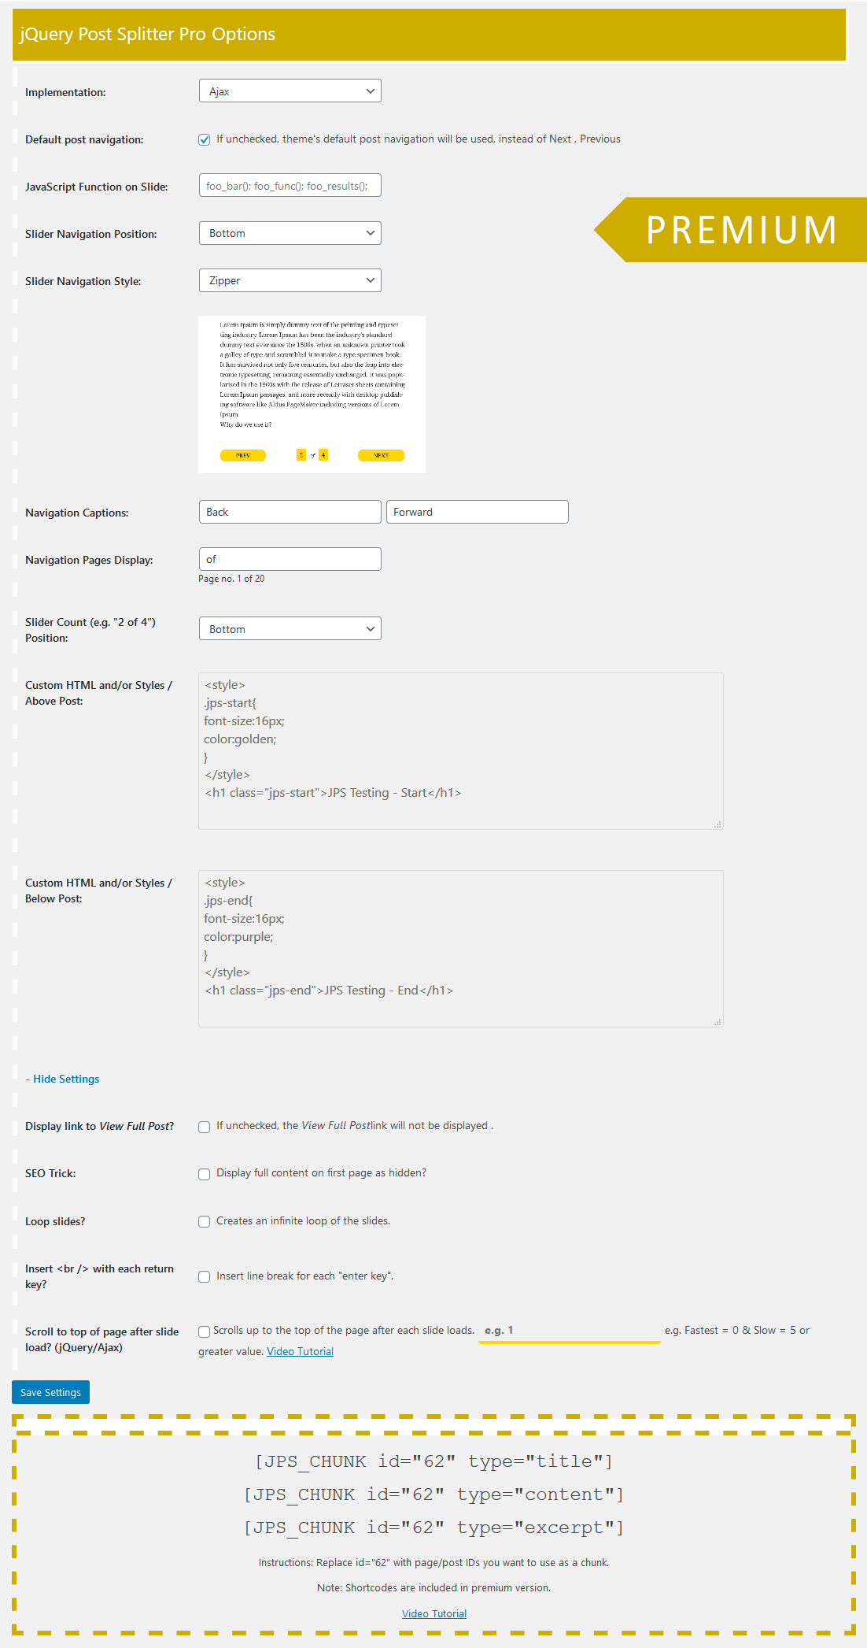Open the Slider Navigation Position dropdown
This screenshot has width=867, height=1648.
pos(290,233)
